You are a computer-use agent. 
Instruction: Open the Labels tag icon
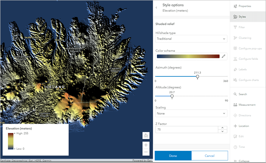pyautogui.click(x=235, y=69)
